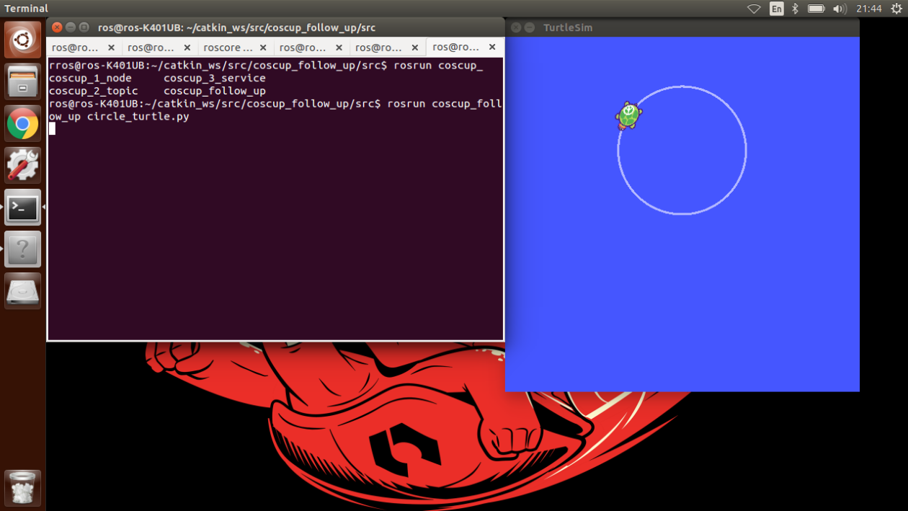
Task: Open the Bluetooth indicator menu
Action: click(796, 9)
